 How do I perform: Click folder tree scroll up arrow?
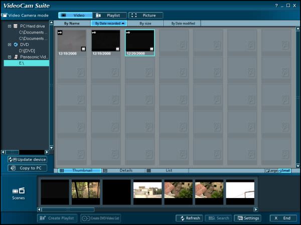tap(51, 22)
